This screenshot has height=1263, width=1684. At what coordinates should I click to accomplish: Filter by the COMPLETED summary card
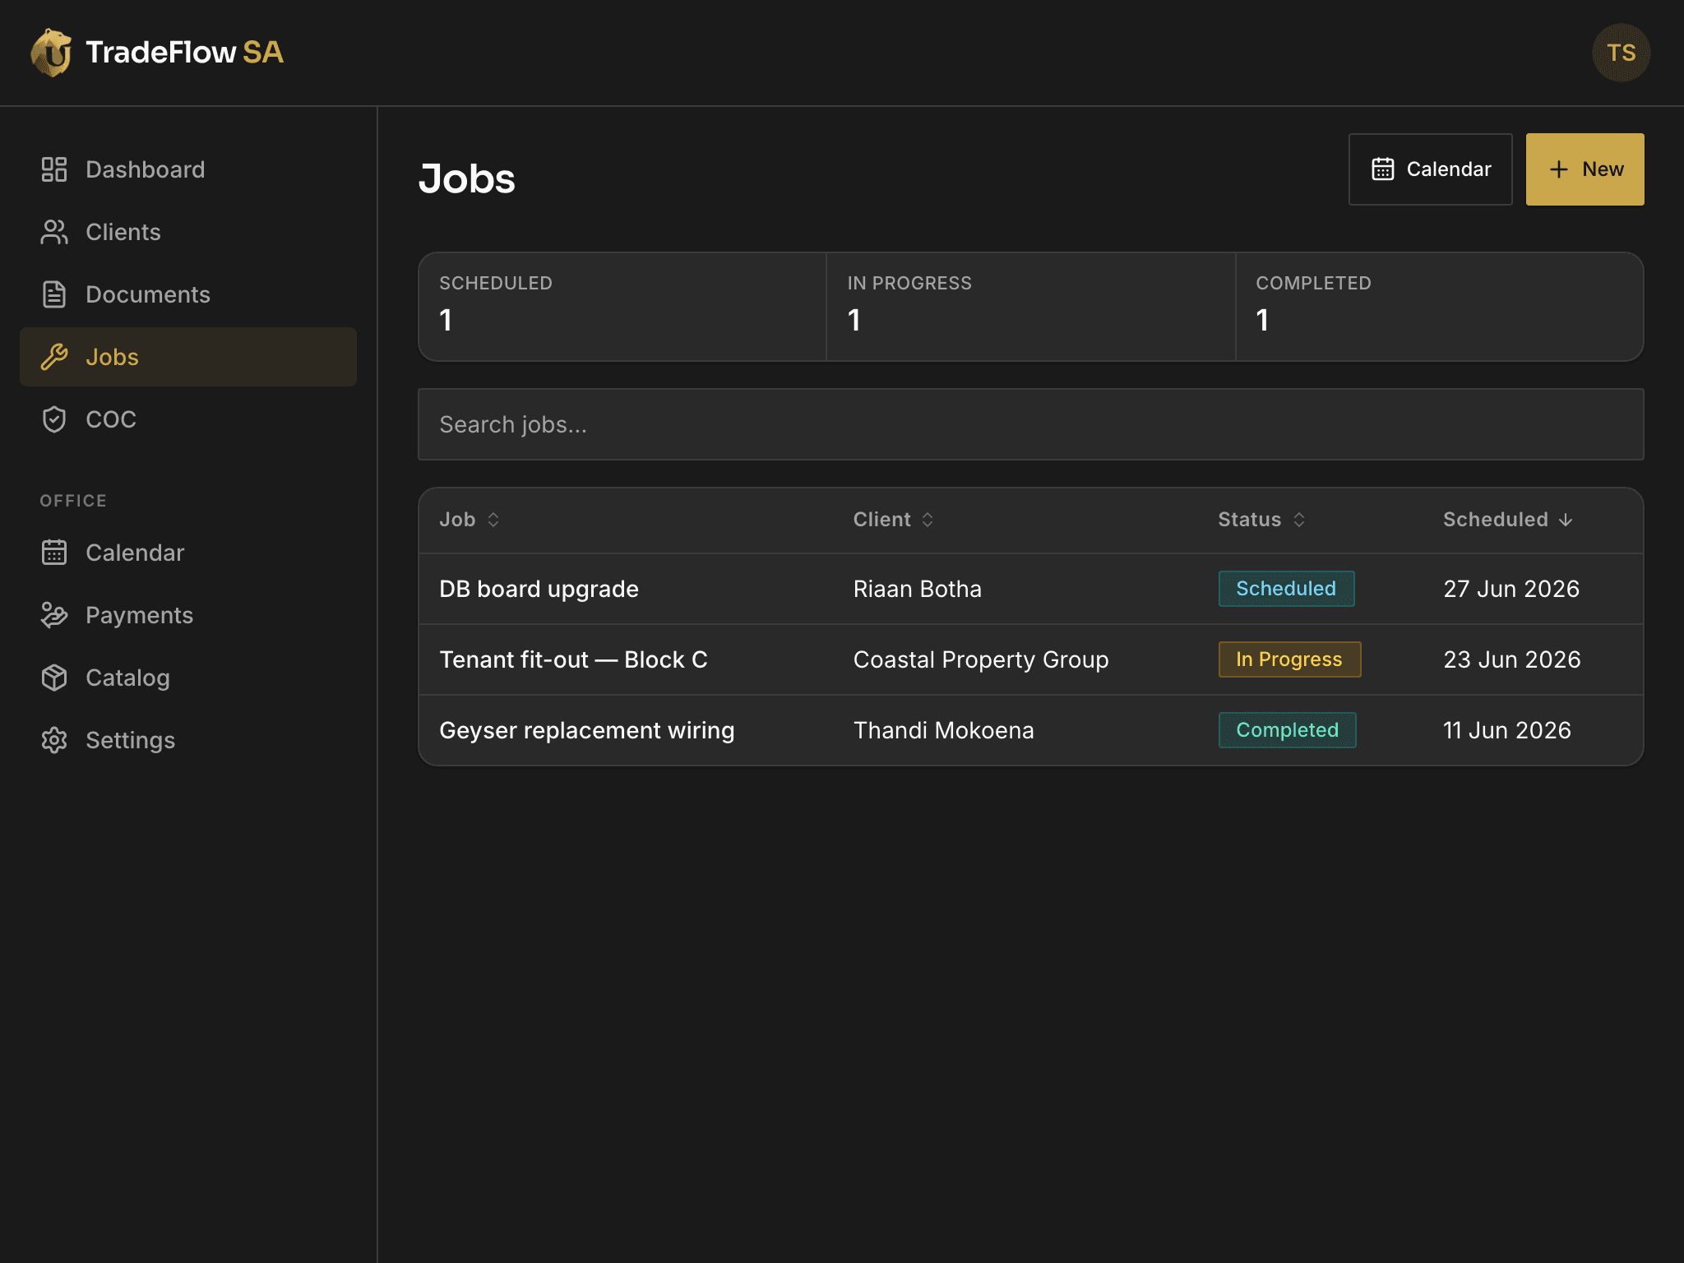pyautogui.click(x=1439, y=307)
